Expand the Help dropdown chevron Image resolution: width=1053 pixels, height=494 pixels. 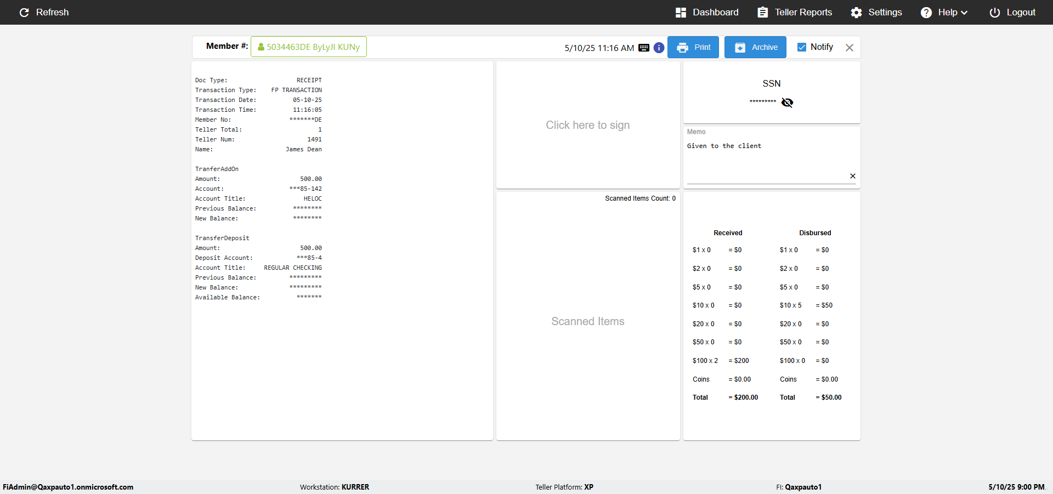(964, 13)
